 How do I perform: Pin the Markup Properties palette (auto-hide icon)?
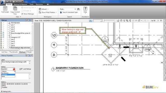click(26, 56)
